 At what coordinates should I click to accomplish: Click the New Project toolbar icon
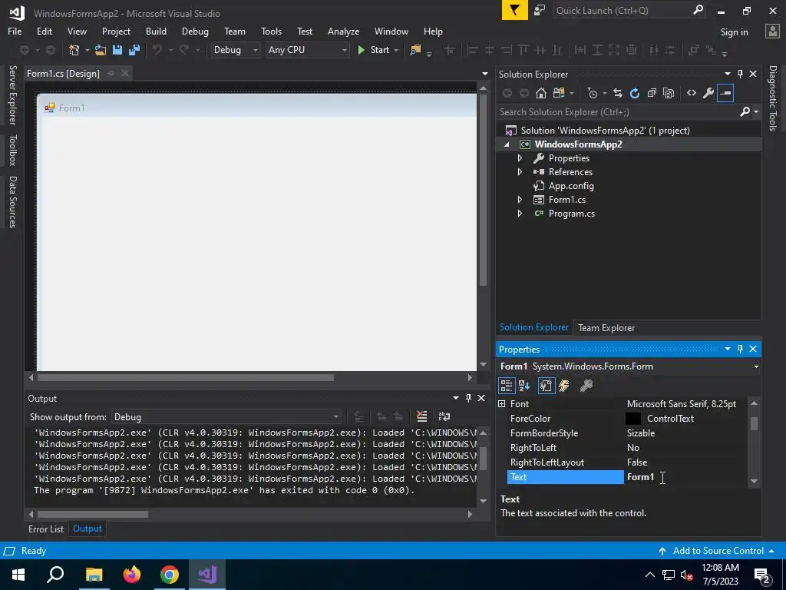coord(74,50)
